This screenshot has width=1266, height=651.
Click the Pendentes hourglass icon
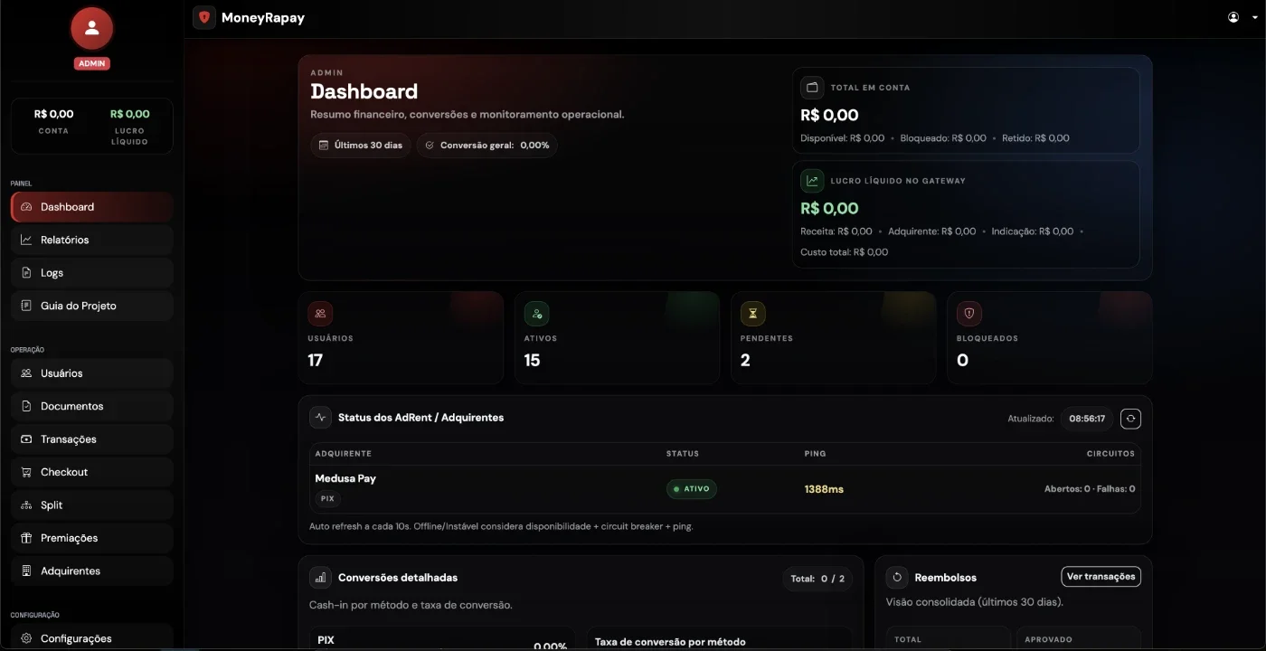click(752, 314)
